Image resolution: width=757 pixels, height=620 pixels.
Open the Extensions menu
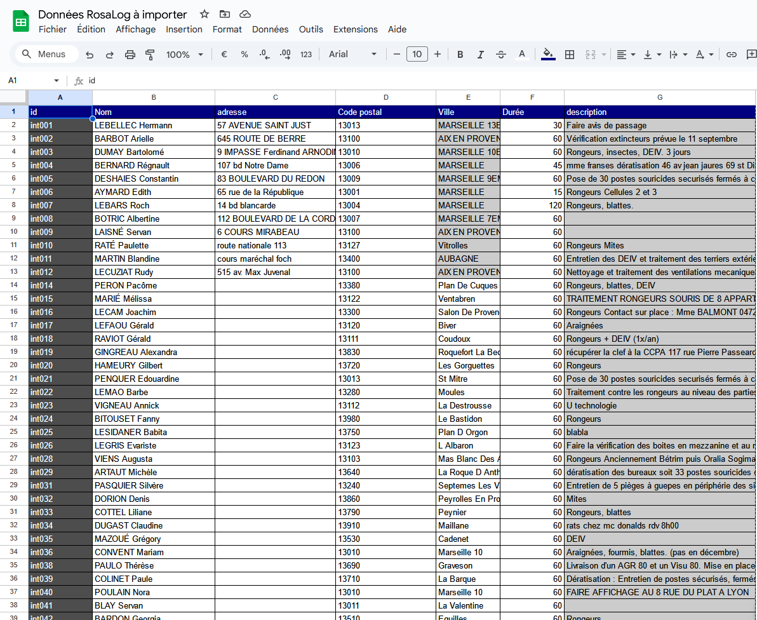[355, 29]
